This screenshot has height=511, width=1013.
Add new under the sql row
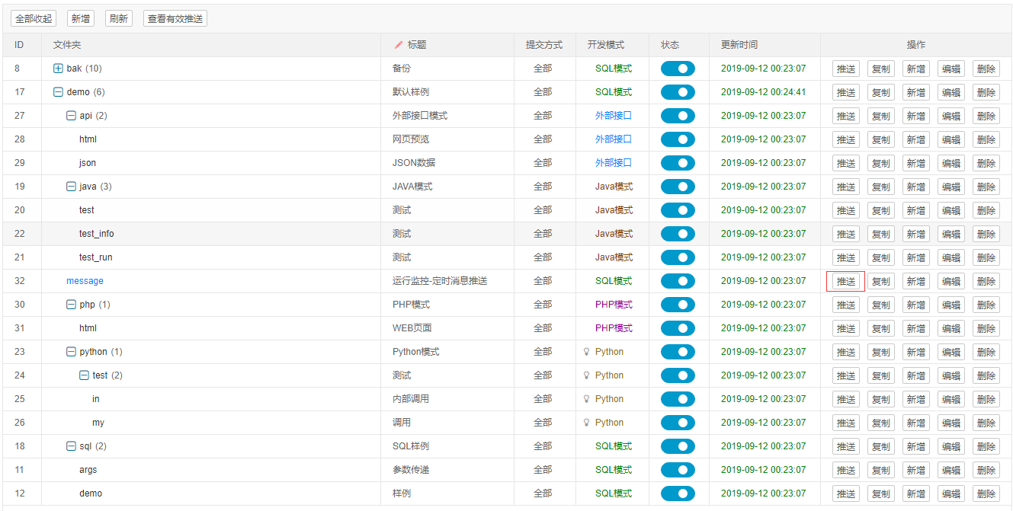tap(916, 446)
